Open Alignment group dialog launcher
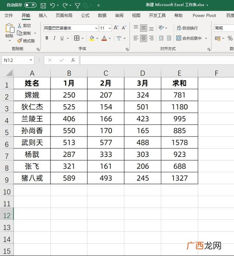234x256 pixels. click(209, 49)
